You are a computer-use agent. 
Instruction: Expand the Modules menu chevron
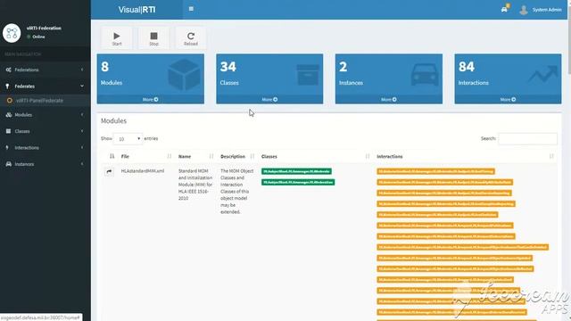point(82,115)
